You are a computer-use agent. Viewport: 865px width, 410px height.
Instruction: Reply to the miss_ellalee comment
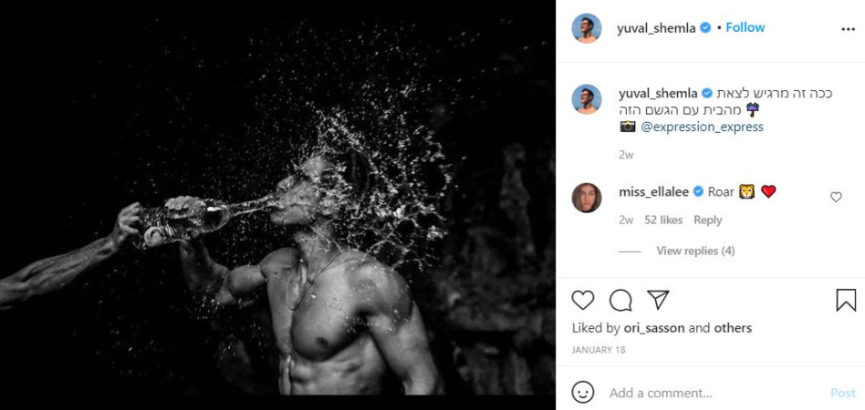point(707,220)
